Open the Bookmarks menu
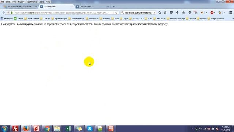This screenshot has width=234, height=132. point(31,2)
